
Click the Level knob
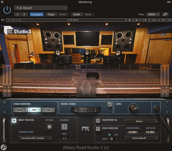pyautogui.click(x=133, y=108)
